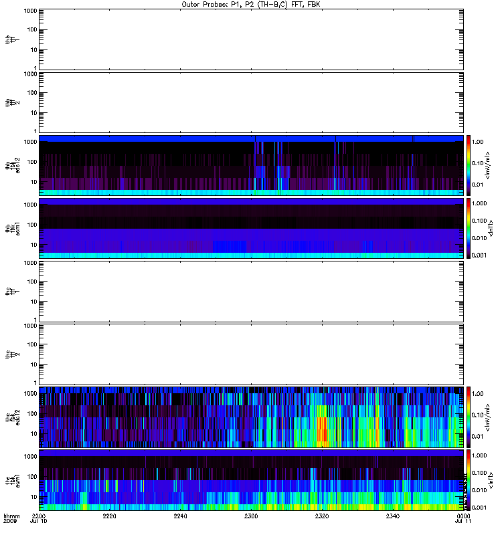Click the '<|mV/m|>' unit label beside thb edc12 color bar

click(487, 165)
